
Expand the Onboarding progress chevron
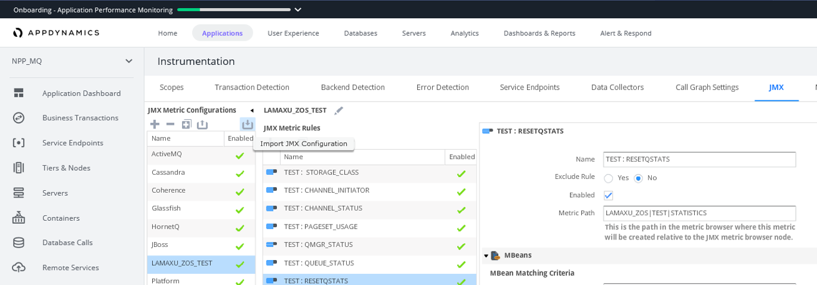(x=298, y=9)
